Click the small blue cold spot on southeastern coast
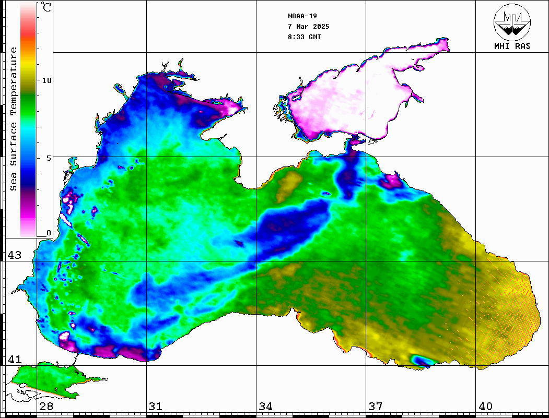 (422, 361)
